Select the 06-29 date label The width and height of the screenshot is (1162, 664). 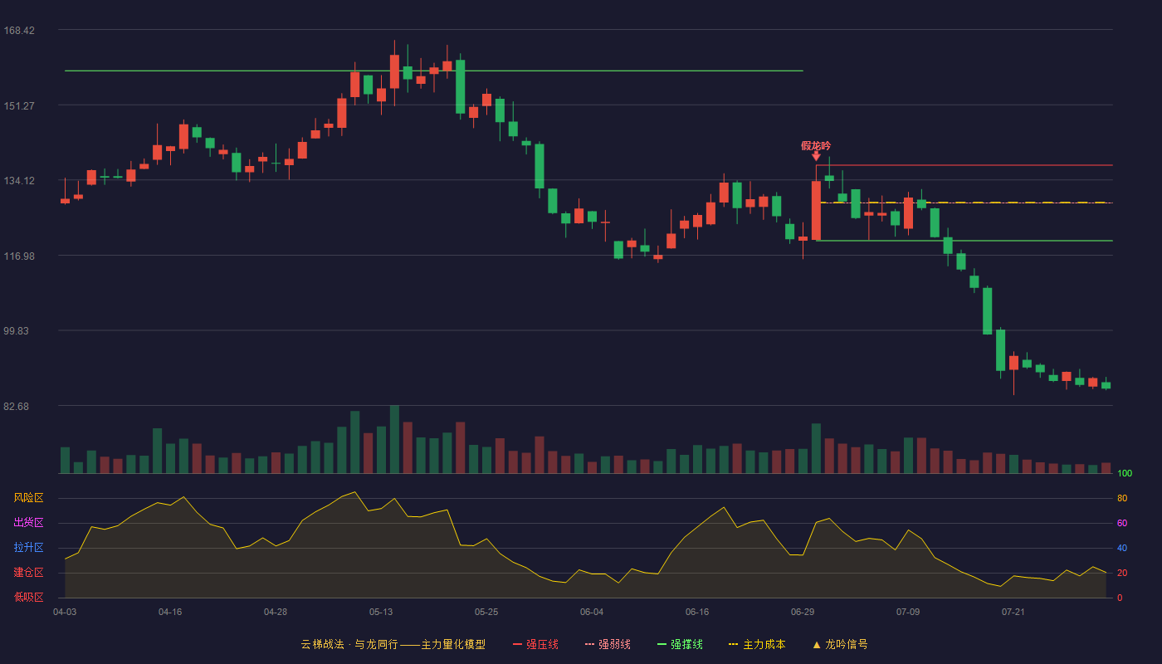[x=803, y=612]
